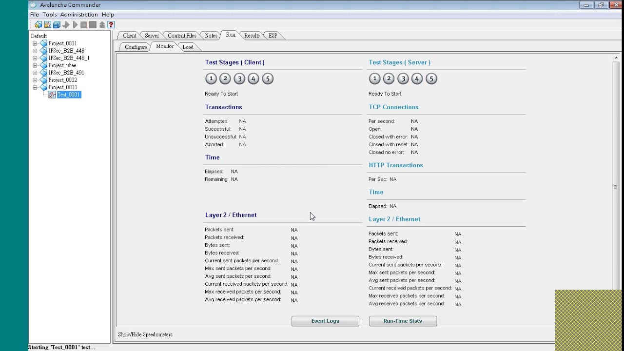Click client test stage circle 1
The image size is (624, 351).
[211, 78]
